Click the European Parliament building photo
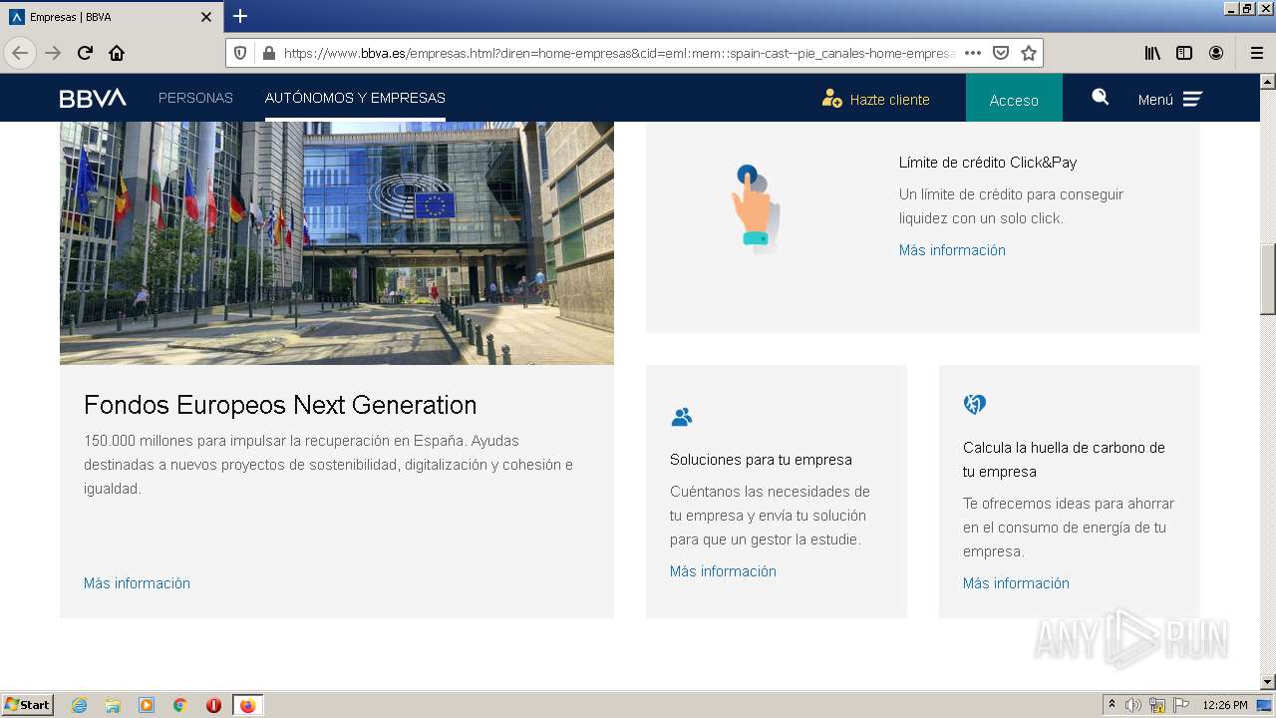Viewport: 1276px width, 718px height. 337,242
